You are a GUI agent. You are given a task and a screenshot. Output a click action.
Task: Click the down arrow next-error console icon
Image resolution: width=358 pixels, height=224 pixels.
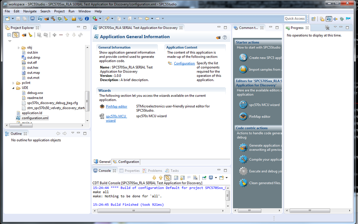click(x=154, y=178)
